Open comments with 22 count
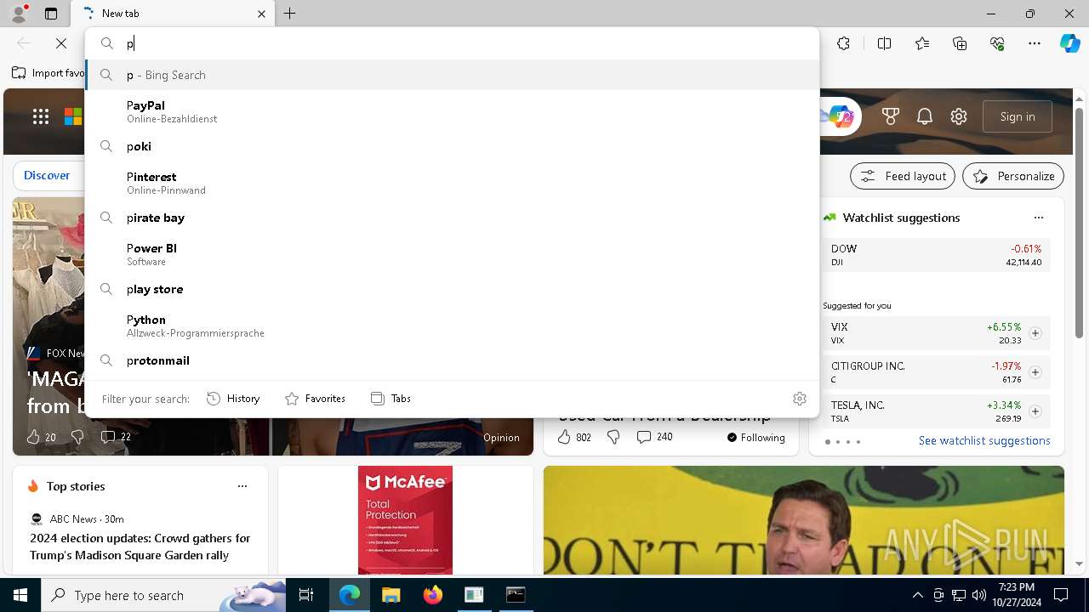Viewport: 1089px width, 612px height. click(116, 437)
